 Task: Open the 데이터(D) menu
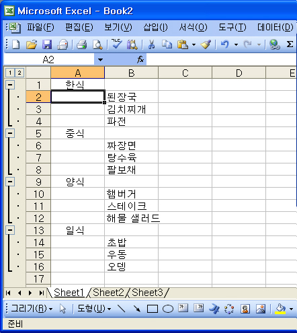(x=275, y=28)
